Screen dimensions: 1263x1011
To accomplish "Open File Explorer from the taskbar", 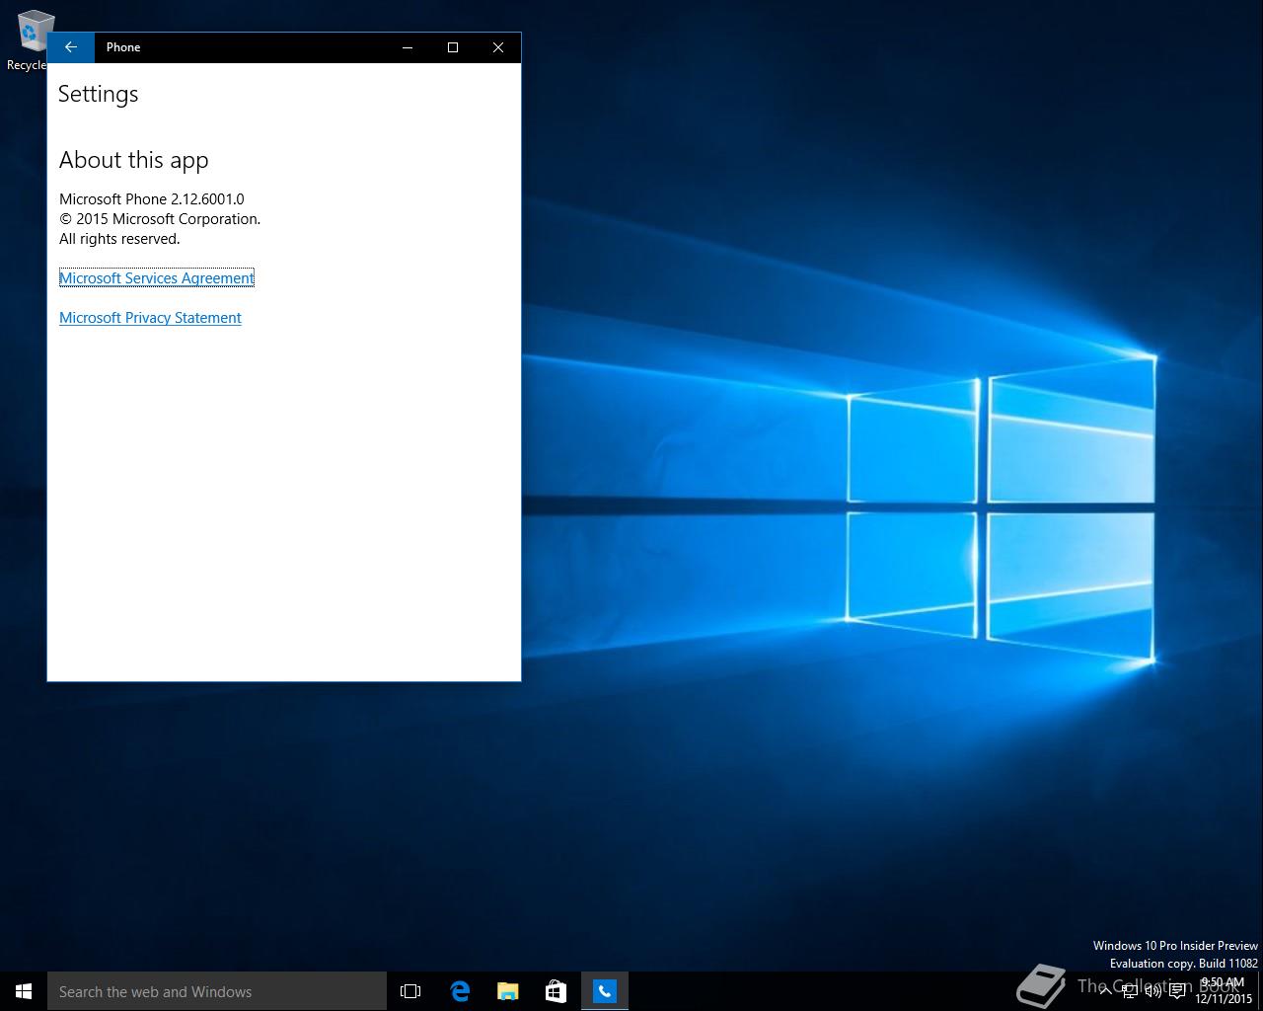I will [507, 991].
